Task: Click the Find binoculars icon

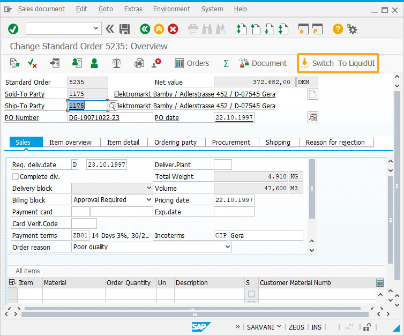Action: [x=207, y=29]
